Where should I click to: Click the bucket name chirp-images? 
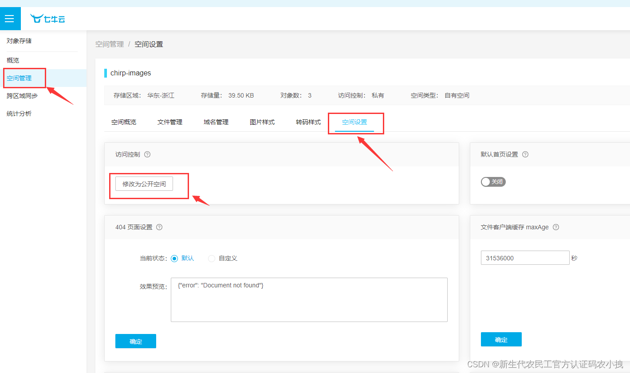click(x=131, y=73)
